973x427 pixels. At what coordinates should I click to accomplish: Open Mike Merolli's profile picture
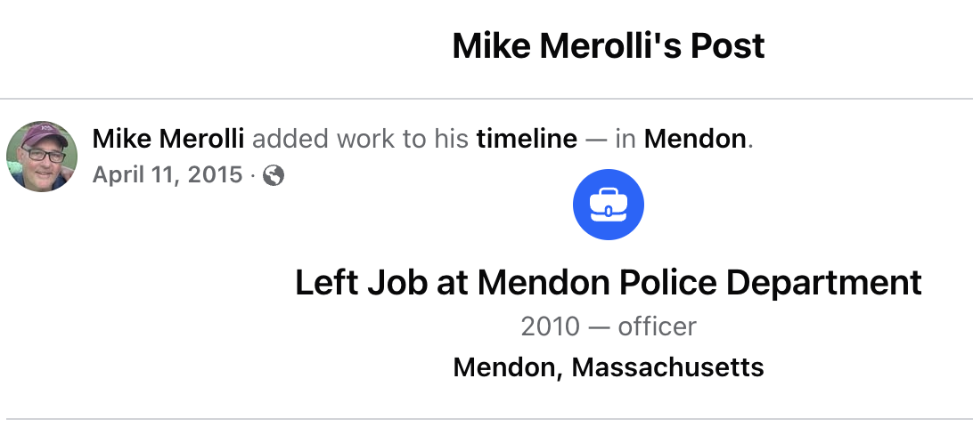click(42, 157)
